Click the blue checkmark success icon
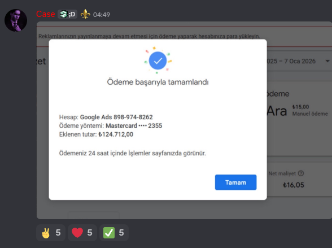Image resolution: width=332 pixels, height=248 pixels. click(158, 60)
